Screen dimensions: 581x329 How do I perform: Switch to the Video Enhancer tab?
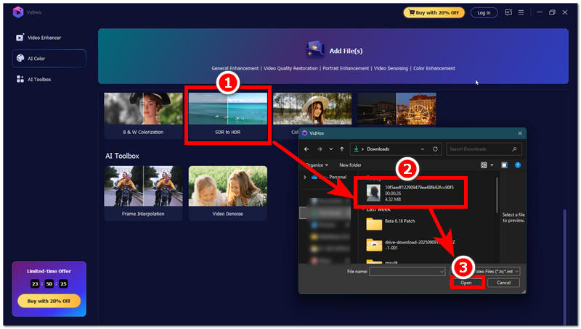point(44,37)
